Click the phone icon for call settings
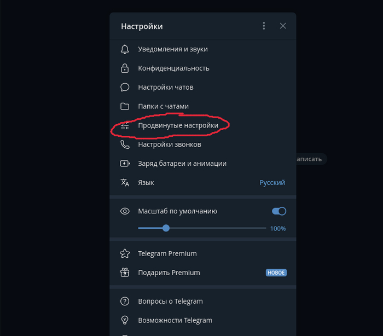This screenshot has width=383, height=336. pos(125,145)
